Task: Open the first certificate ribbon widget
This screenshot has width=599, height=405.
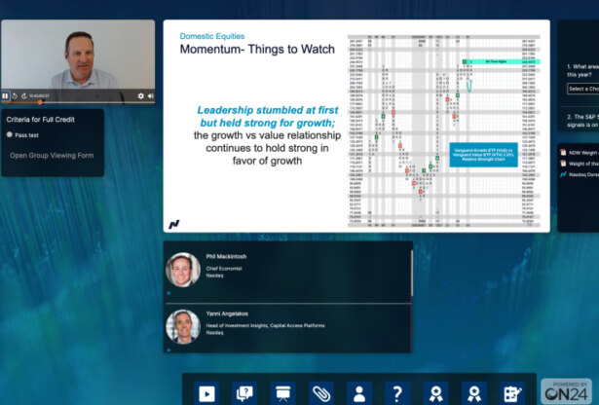Action: [x=436, y=393]
